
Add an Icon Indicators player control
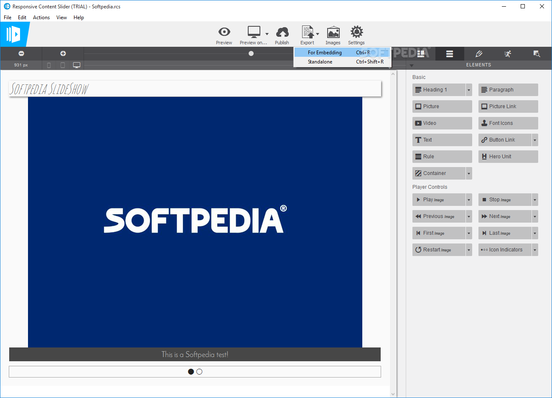pyautogui.click(x=505, y=250)
